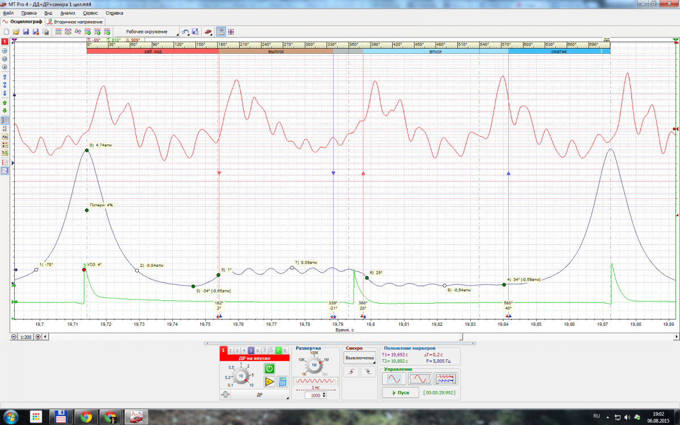Restore workspace with the undo arrow icon
This screenshot has height=425, width=680.
185,32
